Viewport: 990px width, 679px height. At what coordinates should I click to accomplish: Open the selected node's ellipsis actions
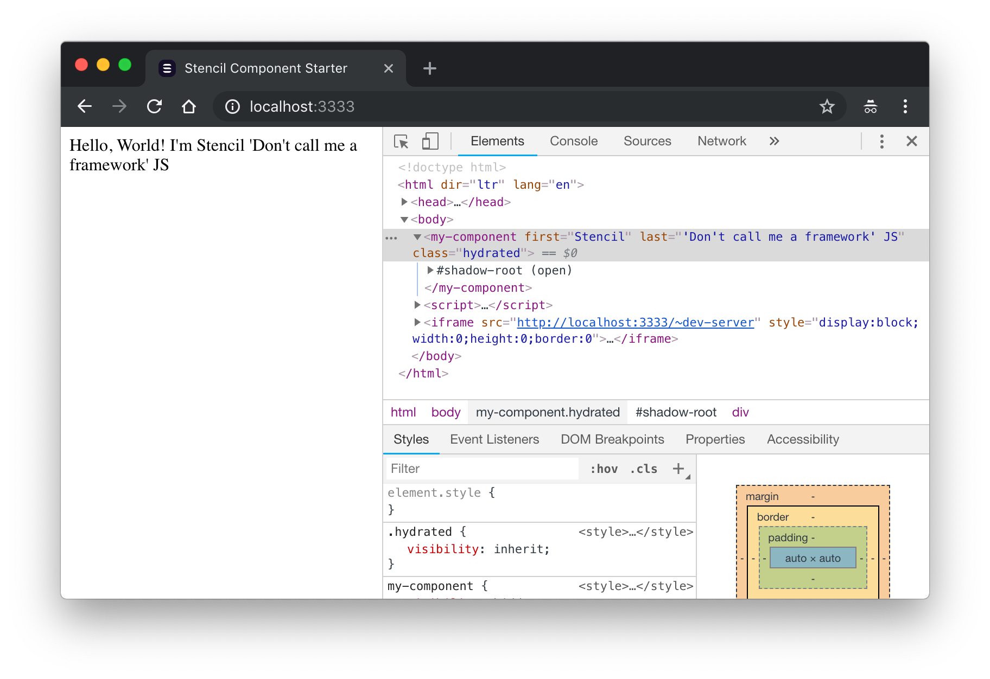[391, 238]
